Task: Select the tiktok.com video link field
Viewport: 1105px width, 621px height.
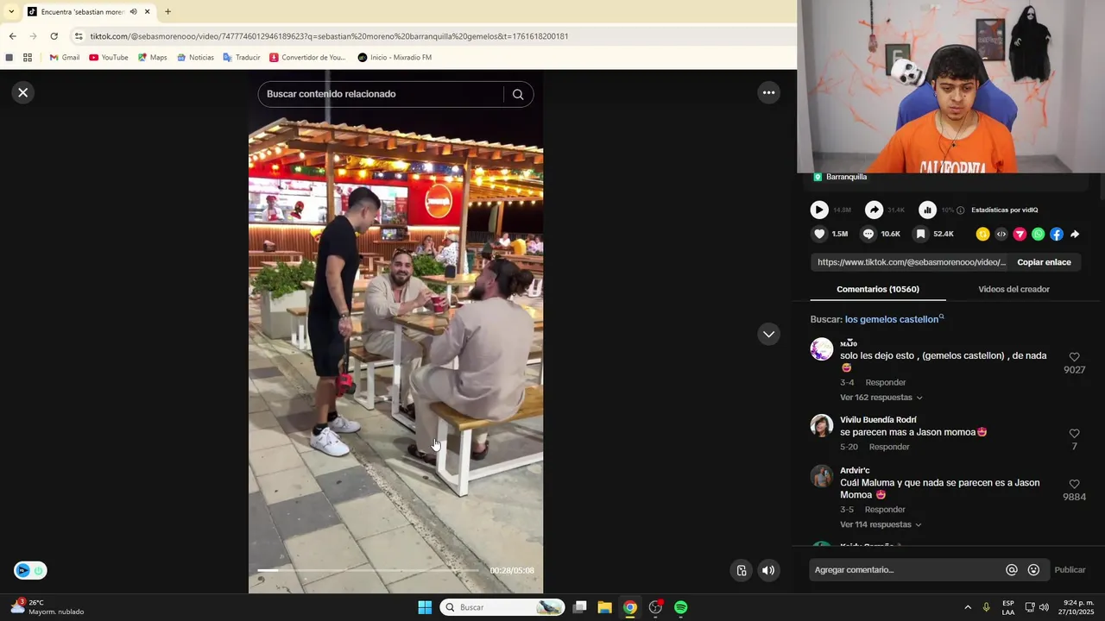Action: (912, 262)
